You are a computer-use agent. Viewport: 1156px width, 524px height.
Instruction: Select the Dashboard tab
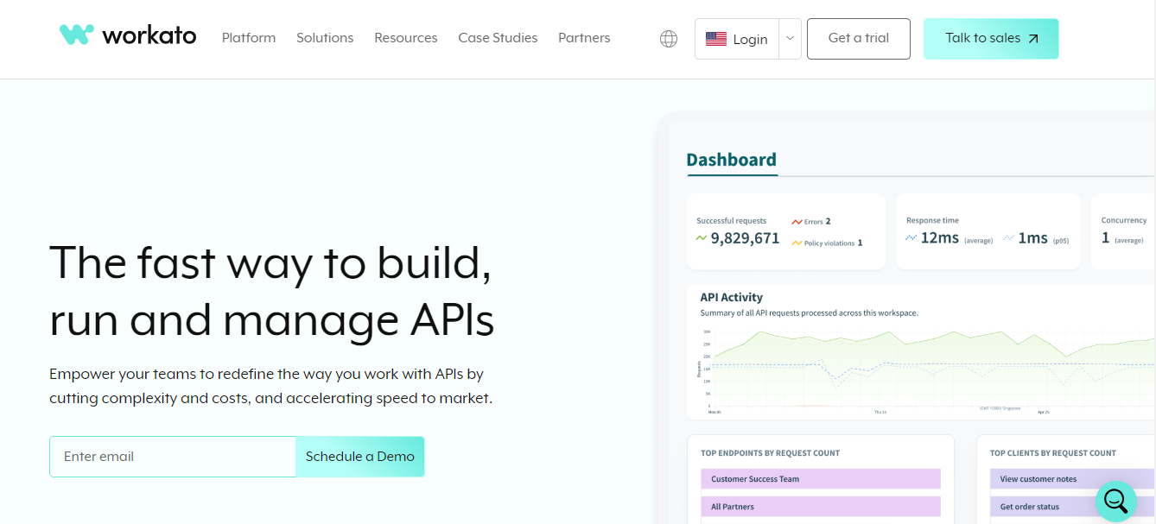pos(731,160)
